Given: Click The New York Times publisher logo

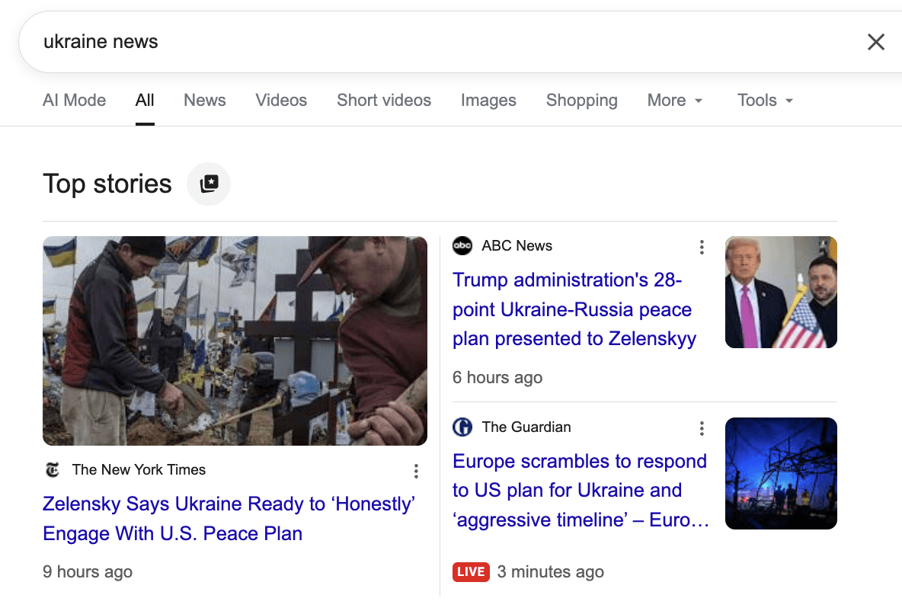Looking at the screenshot, I should coord(53,470).
